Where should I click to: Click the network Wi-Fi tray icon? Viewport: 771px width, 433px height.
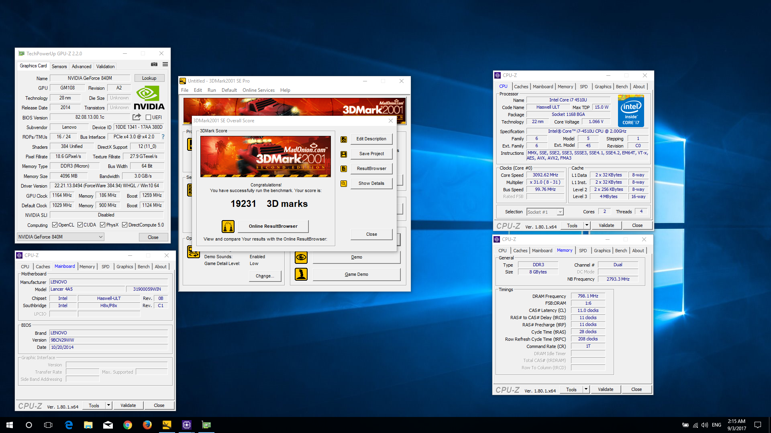tap(695, 425)
